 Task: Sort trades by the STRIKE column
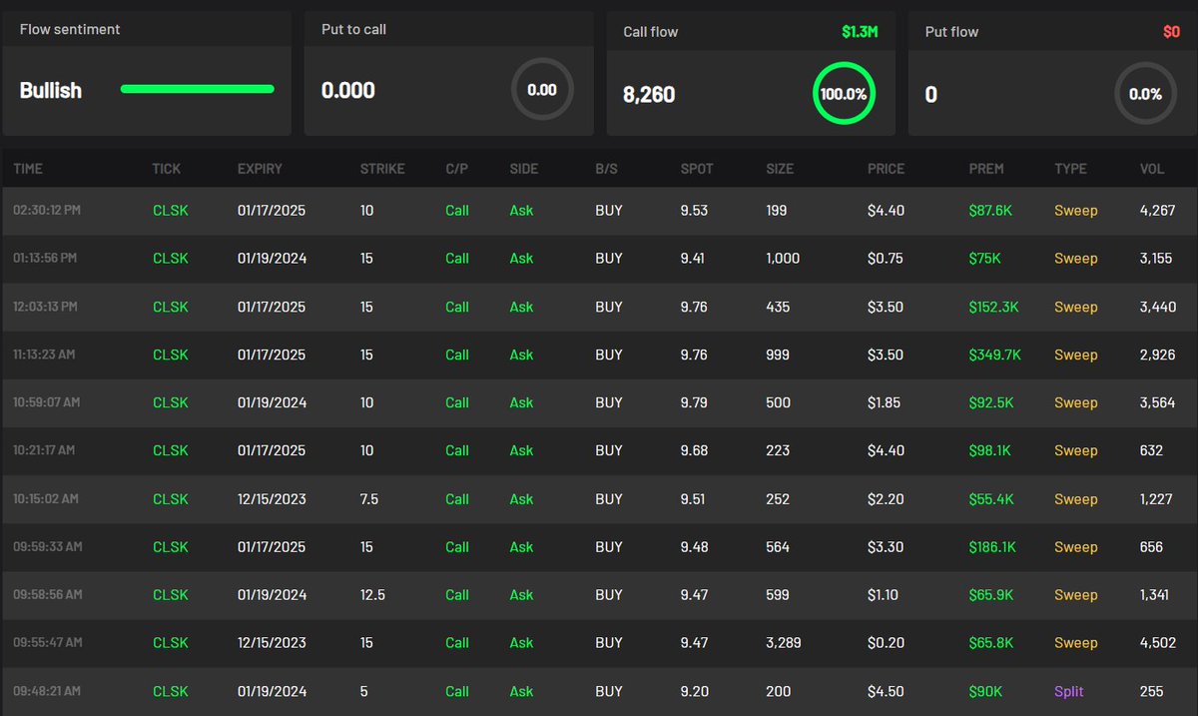pyautogui.click(x=382, y=168)
